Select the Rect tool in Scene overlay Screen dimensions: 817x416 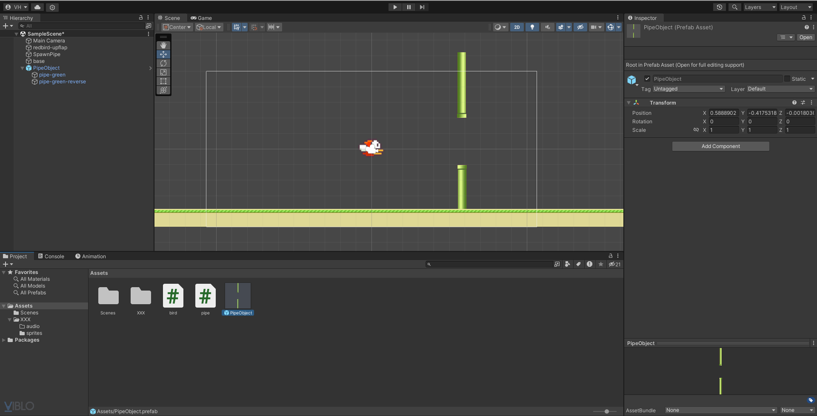(163, 81)
